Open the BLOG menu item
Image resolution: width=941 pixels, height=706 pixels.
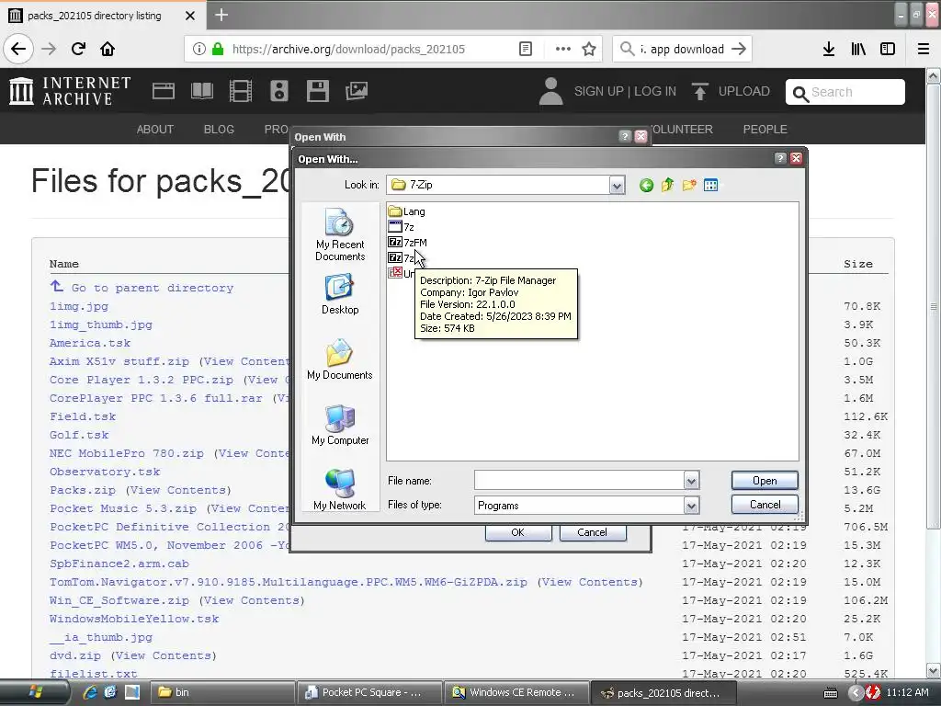coord(219,129)
